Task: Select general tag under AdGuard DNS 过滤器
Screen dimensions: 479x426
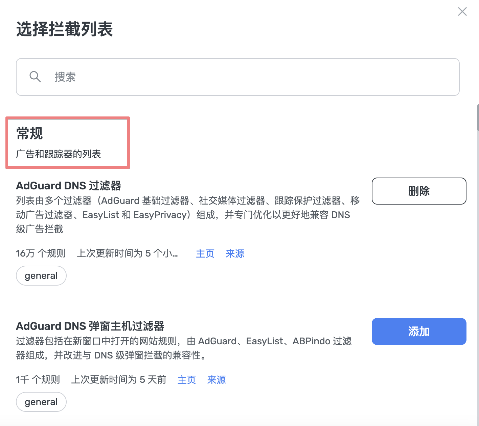Action: [x=41, y=276]
